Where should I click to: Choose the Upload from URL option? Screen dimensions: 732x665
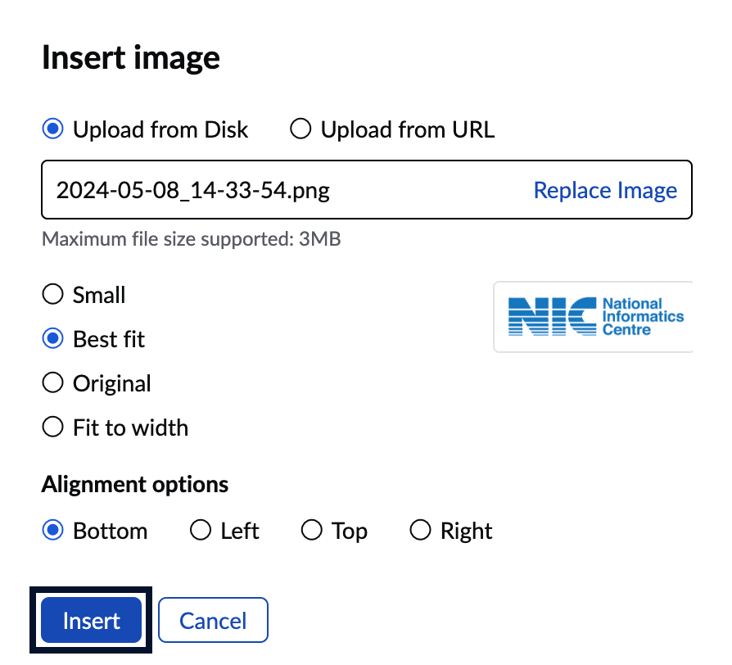click(301, 129)
